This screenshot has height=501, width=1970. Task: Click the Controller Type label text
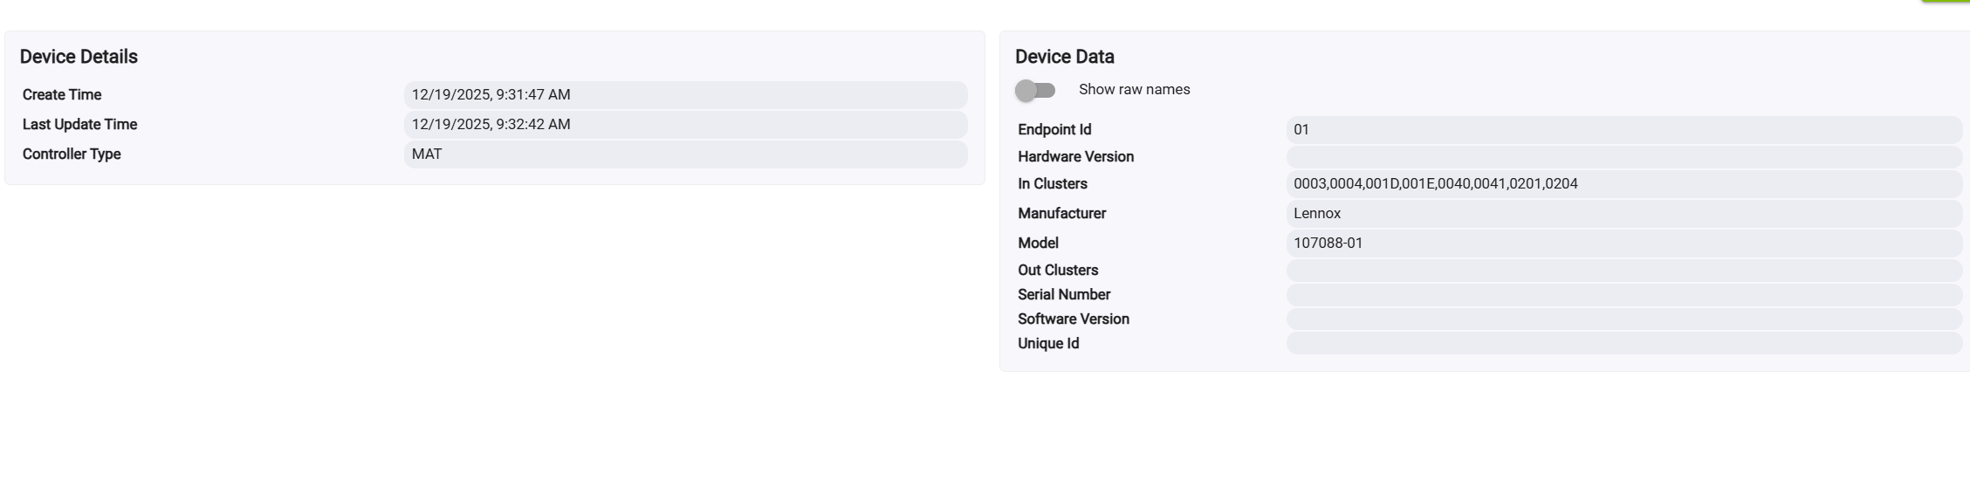(x=72, y=154)
